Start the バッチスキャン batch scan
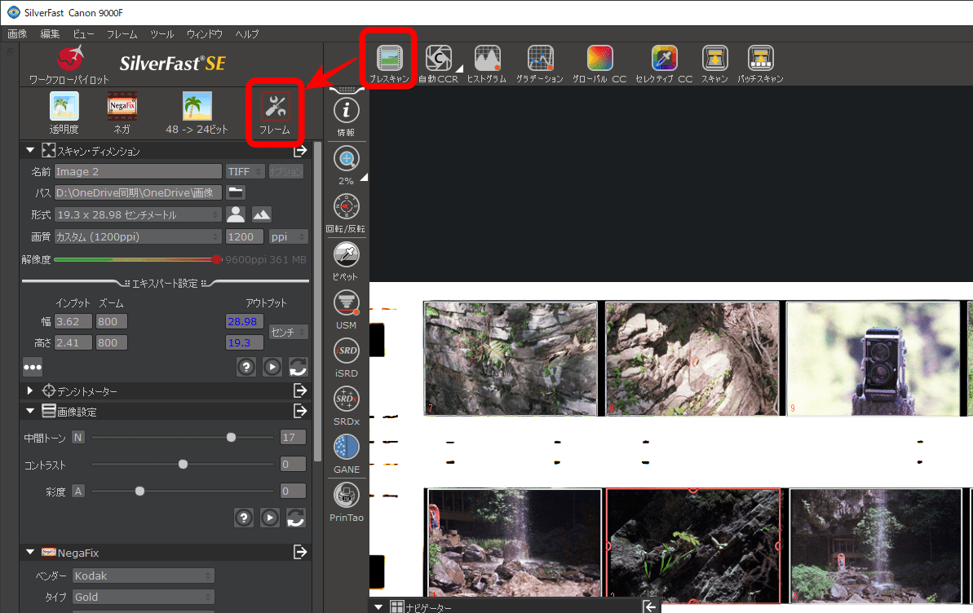 click(x=760, y=59)
